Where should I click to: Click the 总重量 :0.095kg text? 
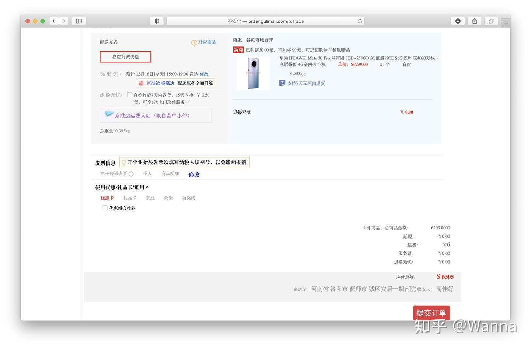pos(115,131)
